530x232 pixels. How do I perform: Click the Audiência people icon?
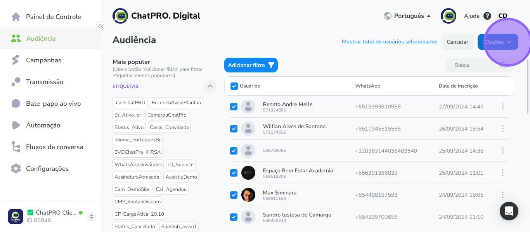pos(16,38)
